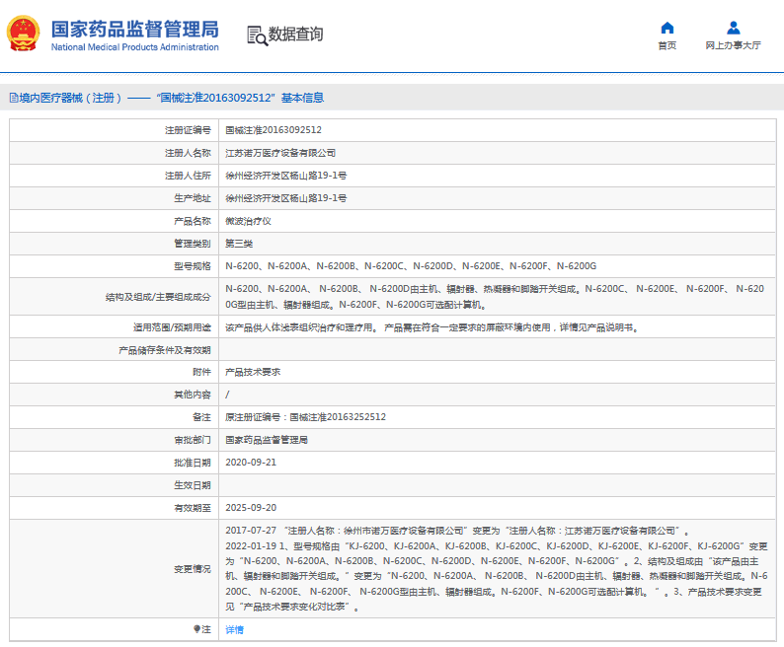Open the 数据查询 search icon

(x=257, y=36)
